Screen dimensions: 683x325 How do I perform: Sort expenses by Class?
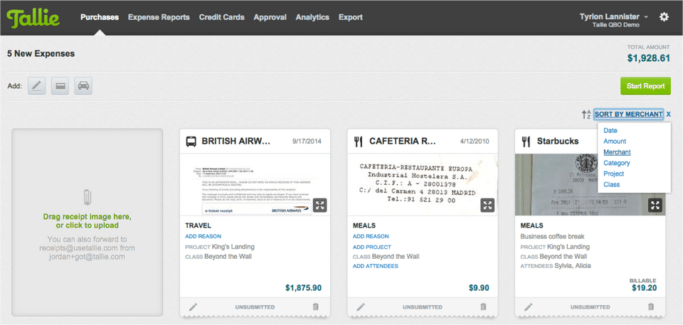pos(612,184)
